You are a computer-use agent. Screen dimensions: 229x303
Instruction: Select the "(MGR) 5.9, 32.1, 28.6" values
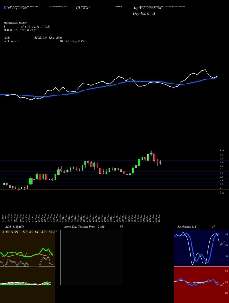48,38
